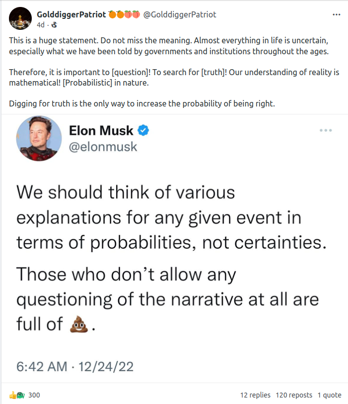Show the 120 reposts list
The width and height of the screenshot is (348, 404).
click(294, 395)
